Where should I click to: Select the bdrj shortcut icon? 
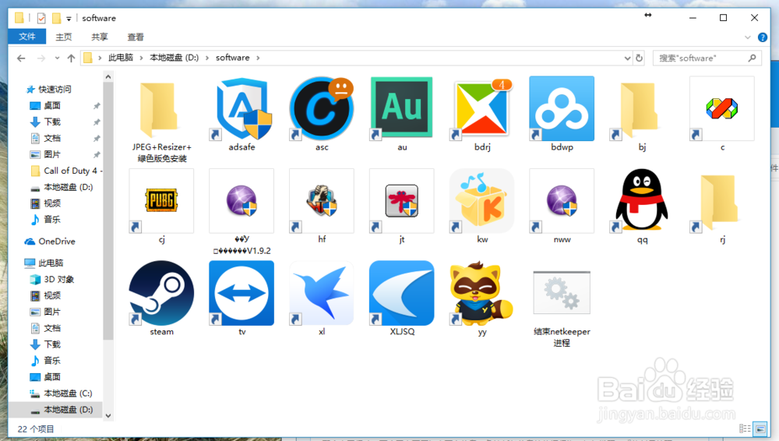482,109
